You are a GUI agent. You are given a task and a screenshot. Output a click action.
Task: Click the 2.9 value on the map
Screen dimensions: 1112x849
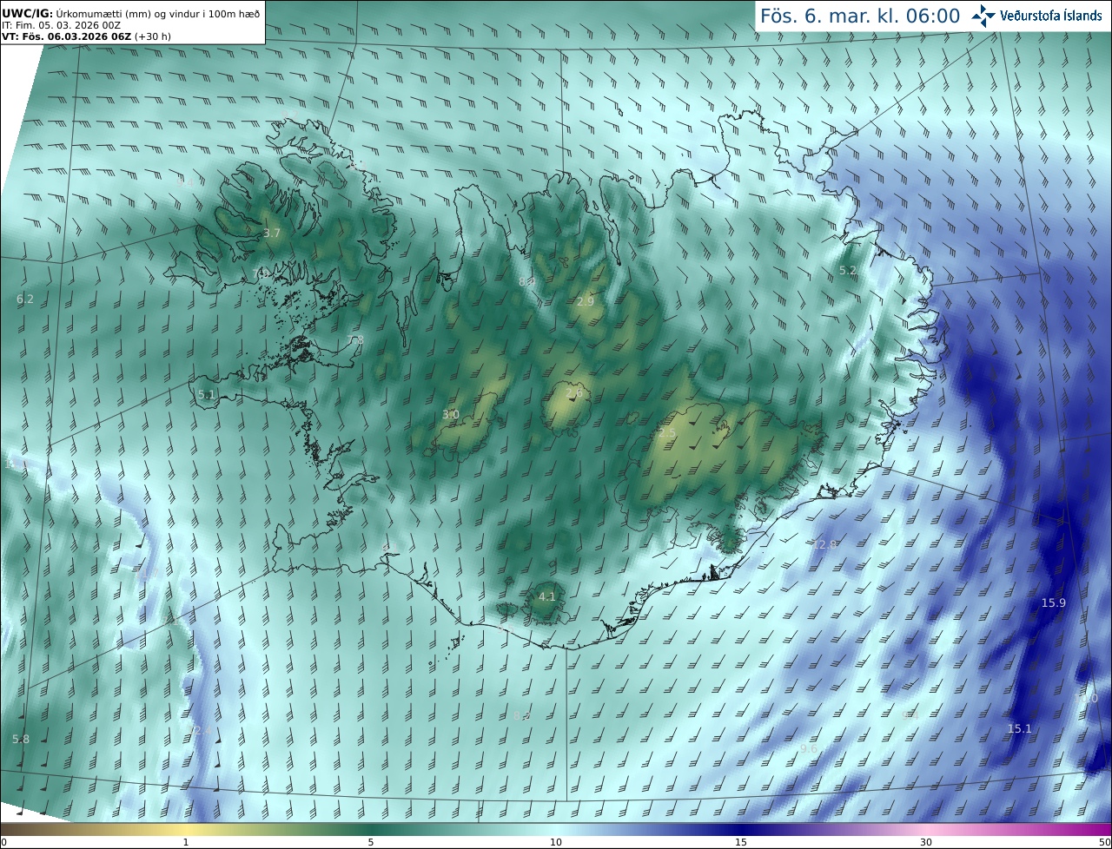(x=586, y=301)
